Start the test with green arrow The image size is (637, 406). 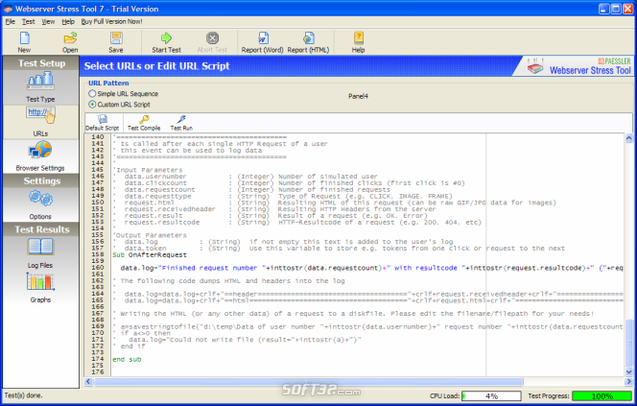[x=166, y=38]
